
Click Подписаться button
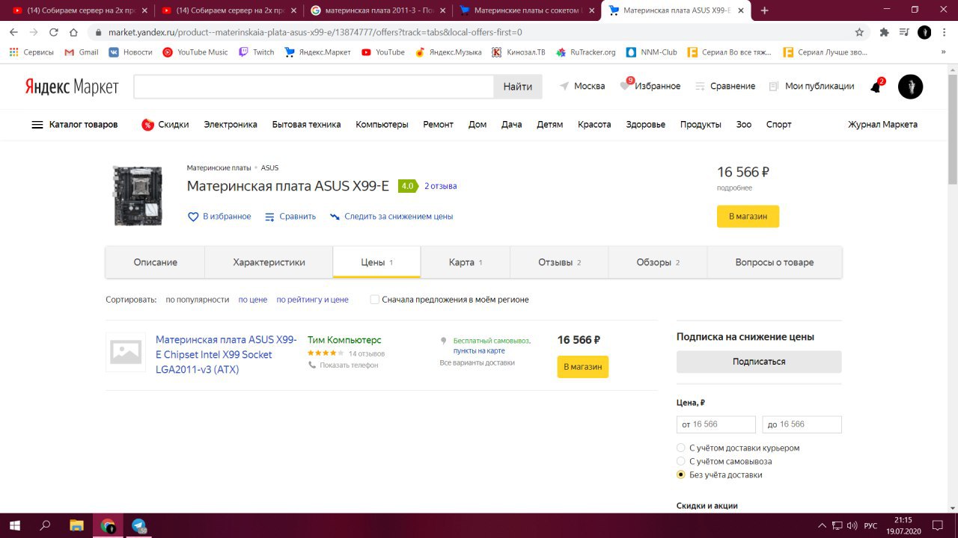click(x=759, y=362)
